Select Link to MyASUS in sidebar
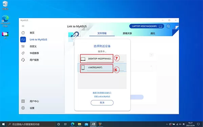 [38, 40]
